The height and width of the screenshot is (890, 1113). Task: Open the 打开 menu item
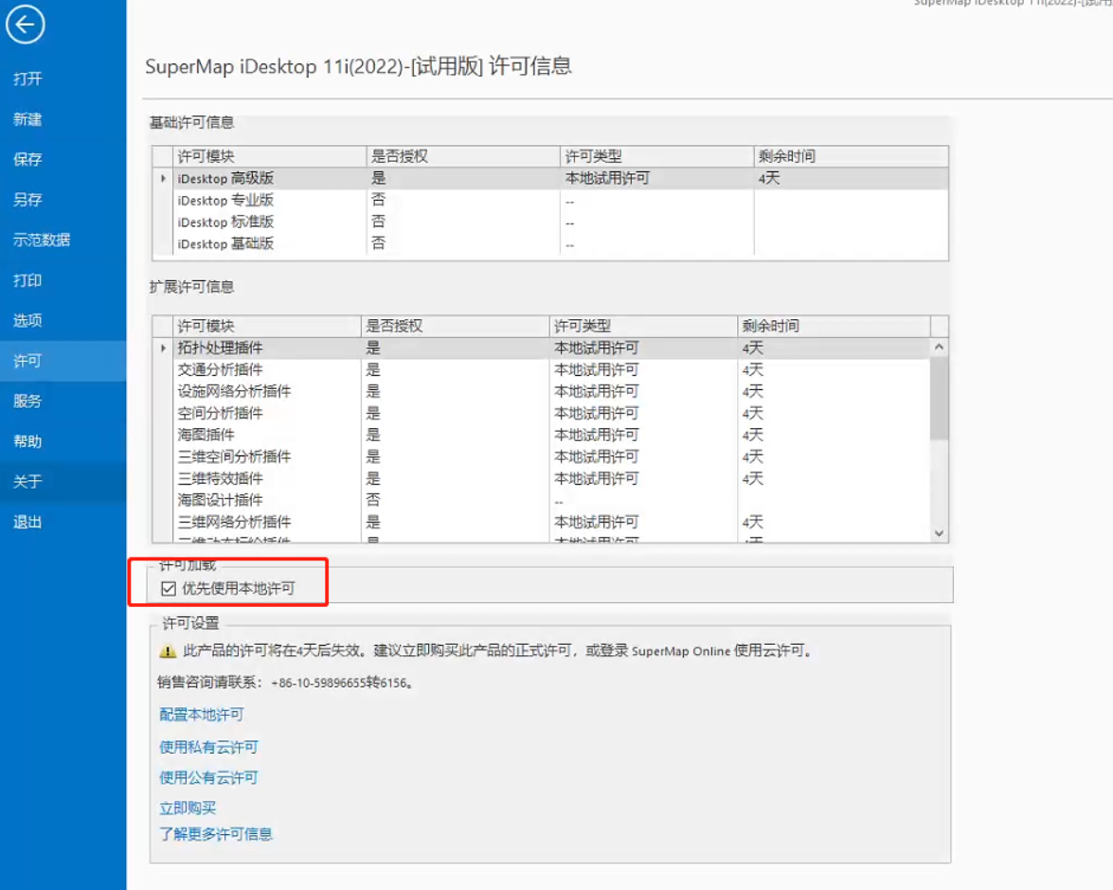[x=63, y=79]
